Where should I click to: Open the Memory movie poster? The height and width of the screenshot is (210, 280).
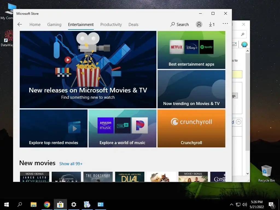click(66, 177)
